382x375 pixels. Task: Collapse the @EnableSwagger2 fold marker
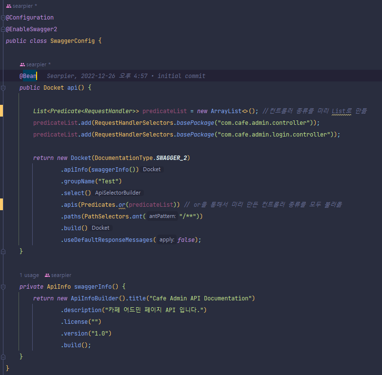point(3,29)
